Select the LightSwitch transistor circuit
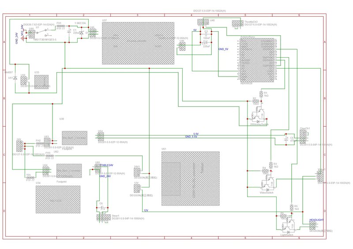Image resolution: width=353 pixels, height=249 pixels. coord(288,225)
